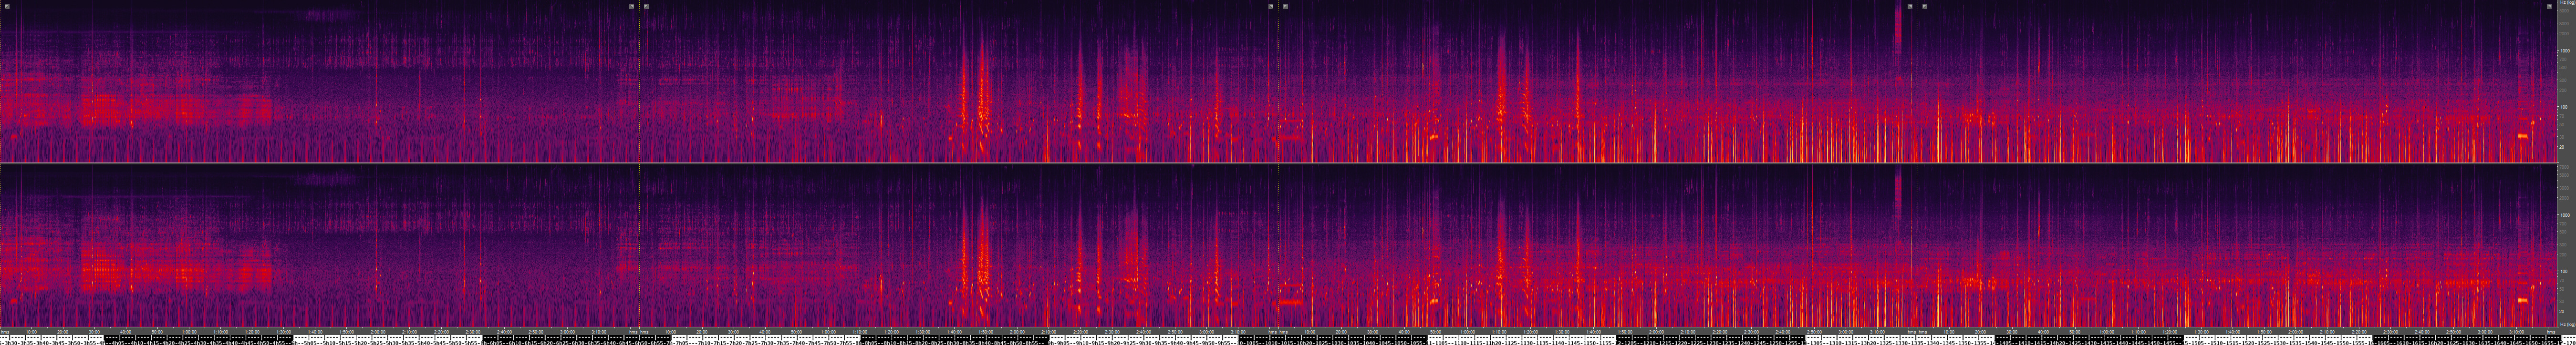Click the orange blob near lower channel's right end
Viewport: 2576px width, 345px height.
click(2522, 300)
